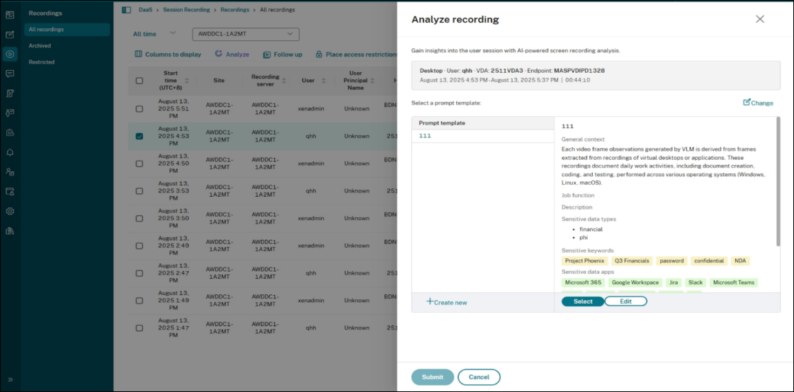Click the Change template icon

point(747,103)
